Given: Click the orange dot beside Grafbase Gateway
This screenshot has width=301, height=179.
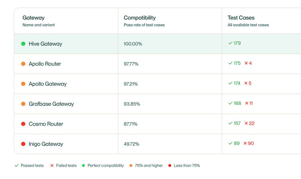Looking at the screenshot, I should click(23, 104).
